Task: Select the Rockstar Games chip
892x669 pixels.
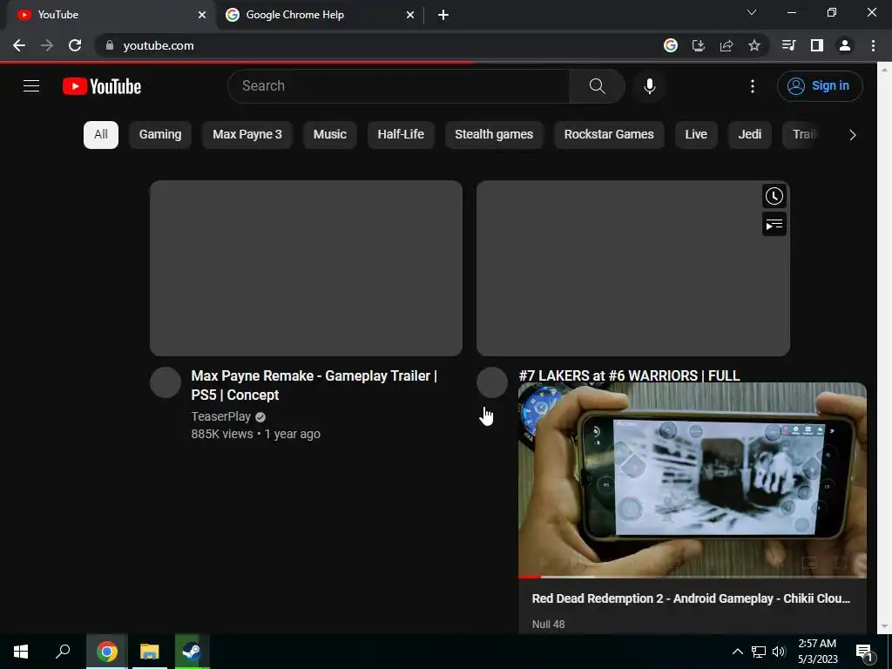Action: coord(609,135)
